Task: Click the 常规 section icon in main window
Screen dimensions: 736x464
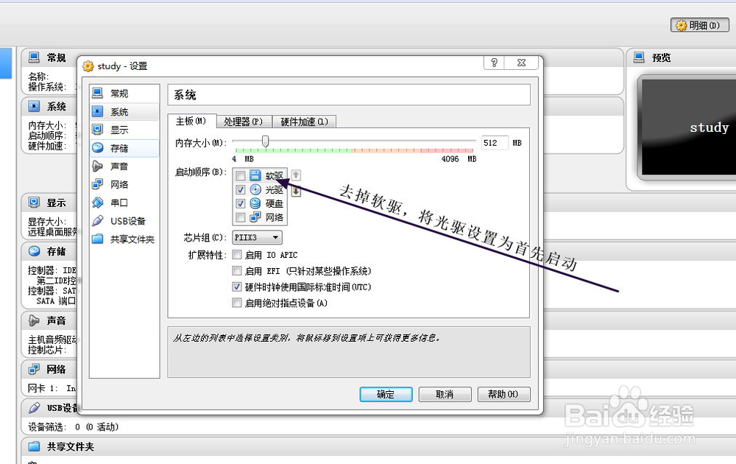Action: [34, 57]
